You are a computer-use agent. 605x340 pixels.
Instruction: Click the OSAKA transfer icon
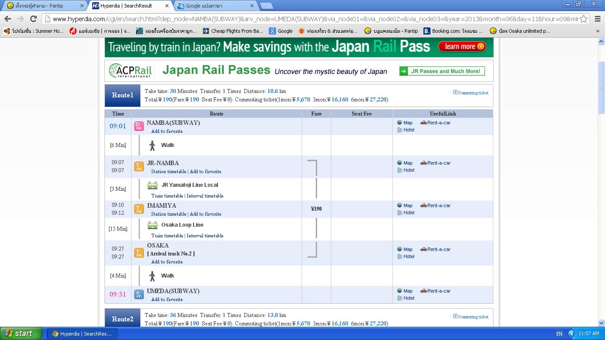point(139,253)
